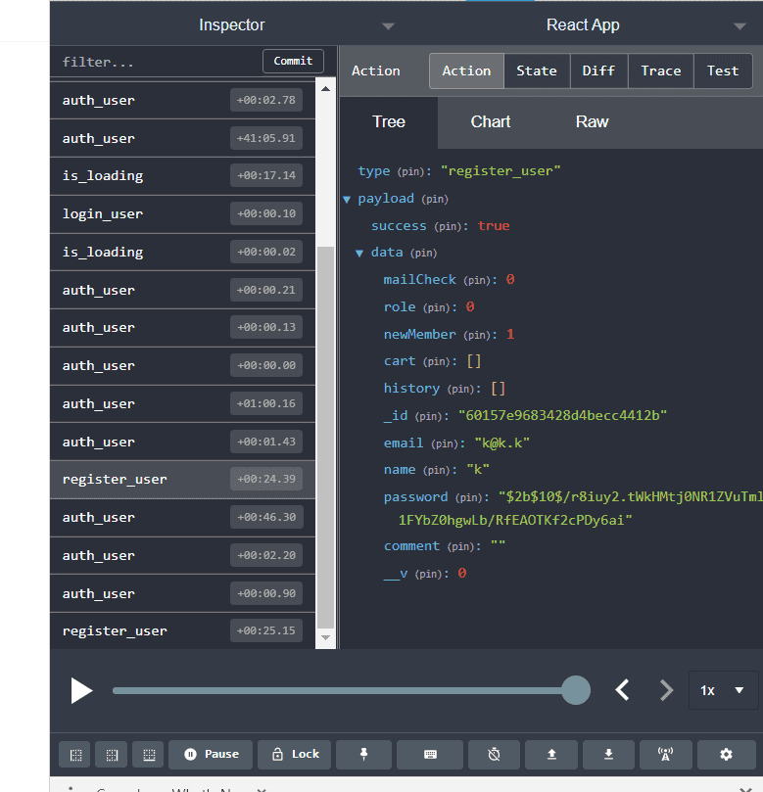Click the cart empty array value
Screen dimensions: 763x792
(x=474, y=361)
